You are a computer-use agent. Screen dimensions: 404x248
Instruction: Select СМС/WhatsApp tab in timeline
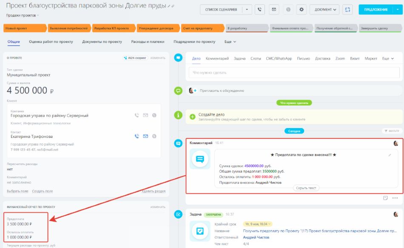[279, 59]
